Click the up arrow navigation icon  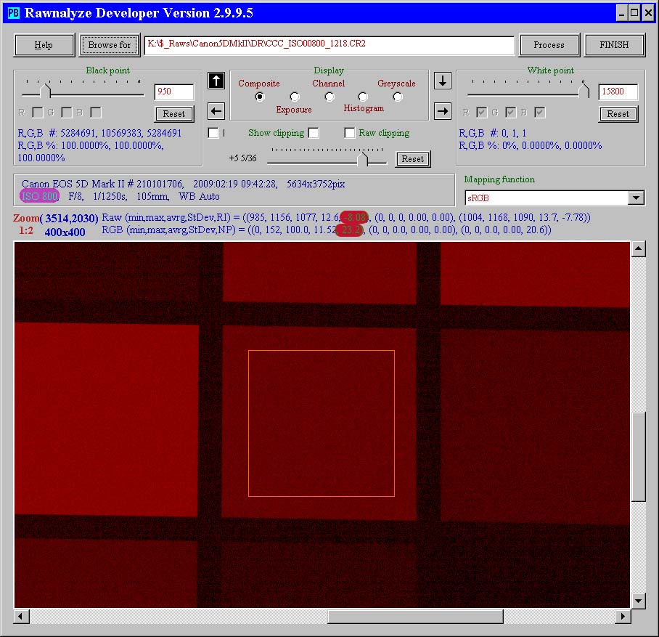[216, 81]
